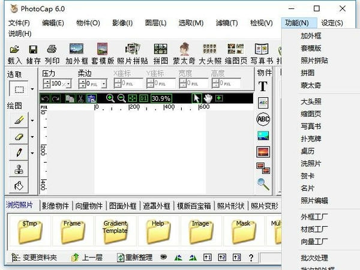Click the 写真书 photo book toolbar icon
This screenshot has height=270, width=360.
pyautogui.click(x=262, y=49)
